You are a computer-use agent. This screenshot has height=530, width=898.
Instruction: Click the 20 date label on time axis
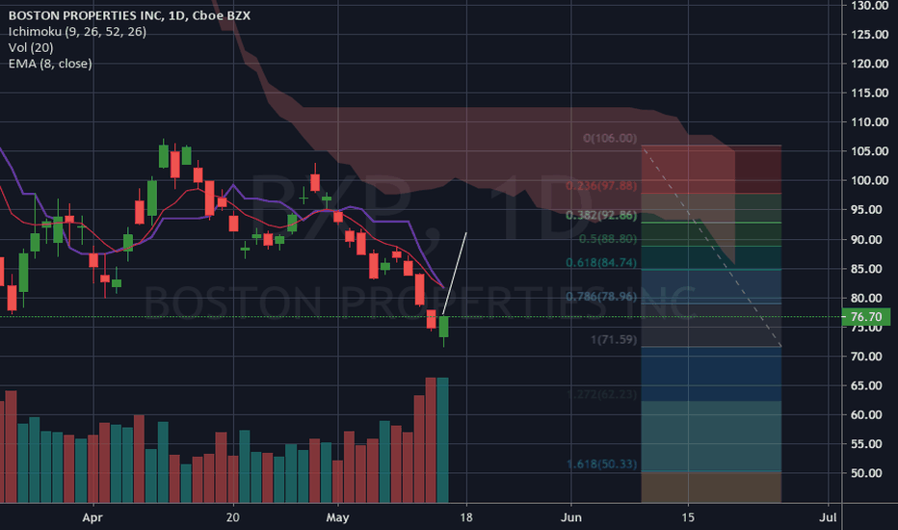[x=232, y=517]
